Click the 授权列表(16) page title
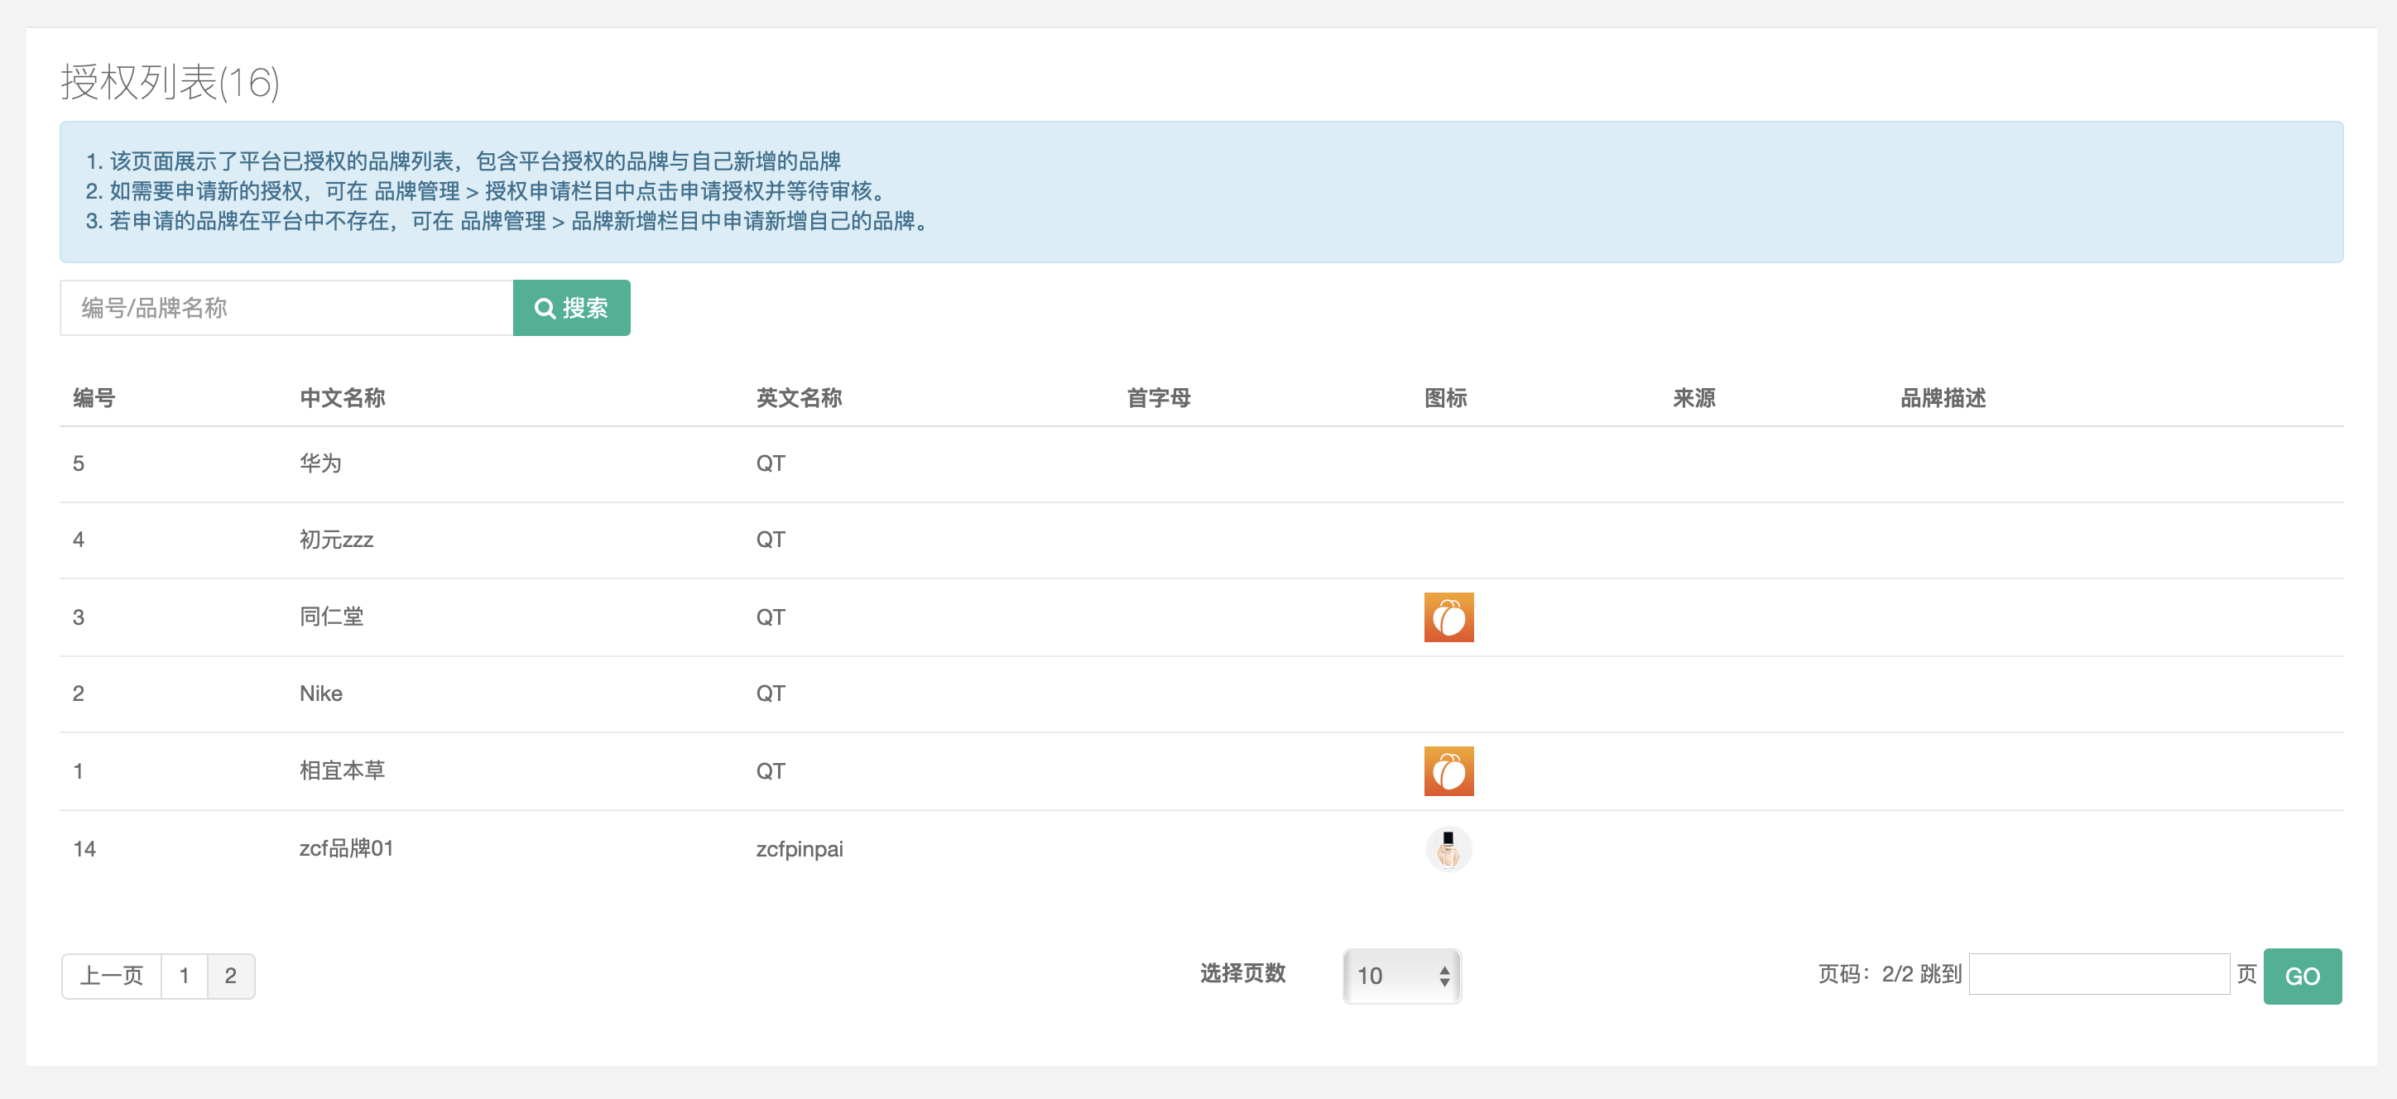Screen dimensions: 2397x1099 (x=171, y=83)
